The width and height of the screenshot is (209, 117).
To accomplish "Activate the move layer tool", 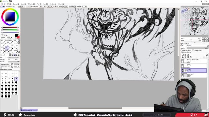I will point(2,38).
